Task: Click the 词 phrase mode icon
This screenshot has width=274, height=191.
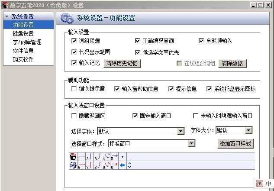Action: [73, 165]
